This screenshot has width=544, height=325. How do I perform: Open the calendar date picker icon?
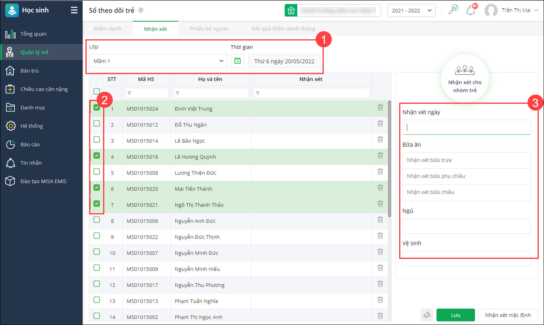(x=237, y=61)
